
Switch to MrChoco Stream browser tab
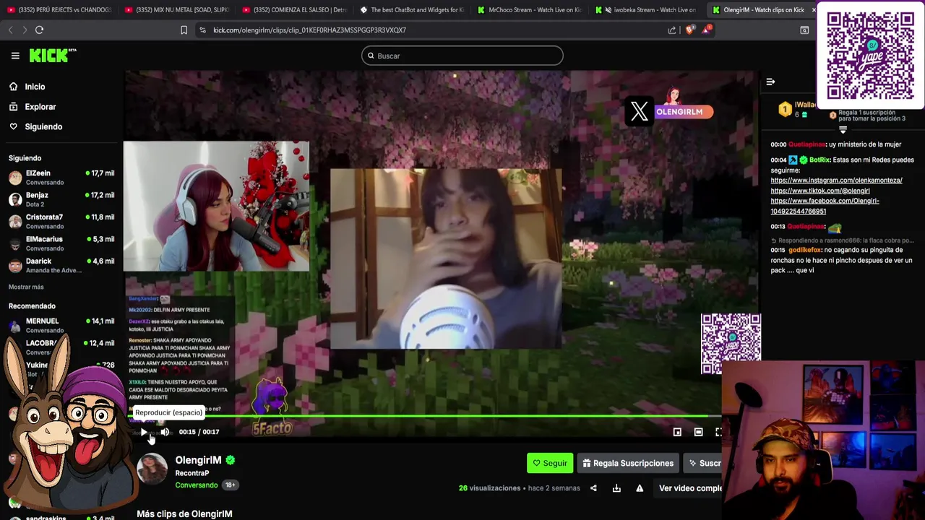pyautogui.click(x=530, y=9)
